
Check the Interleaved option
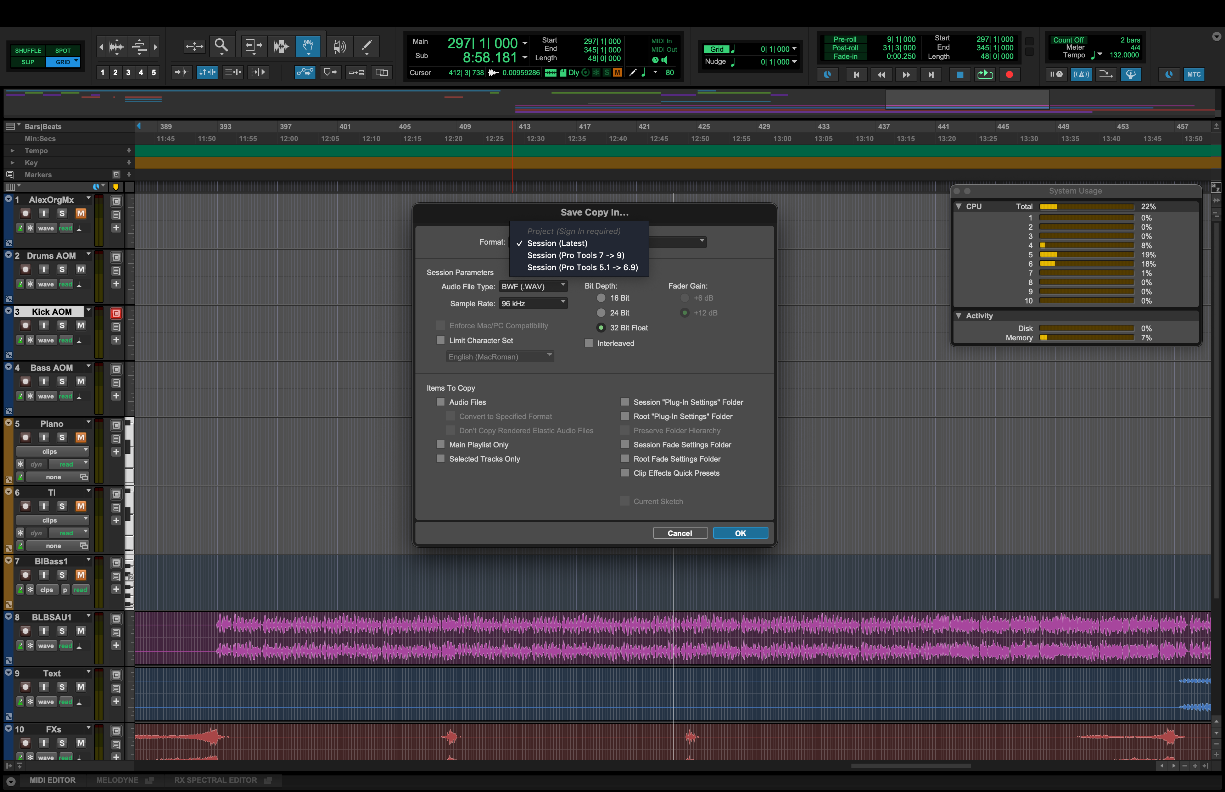589,343
